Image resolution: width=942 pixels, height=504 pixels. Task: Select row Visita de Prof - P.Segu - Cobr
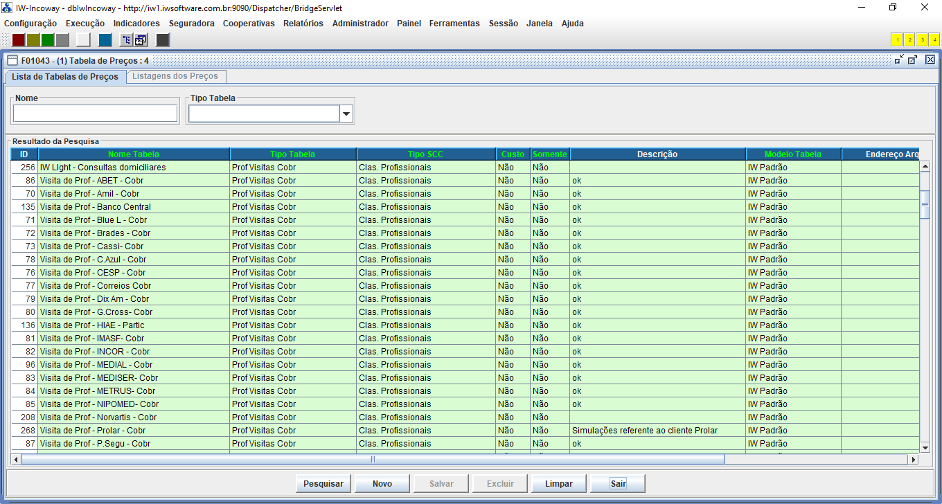pos(465,444)
